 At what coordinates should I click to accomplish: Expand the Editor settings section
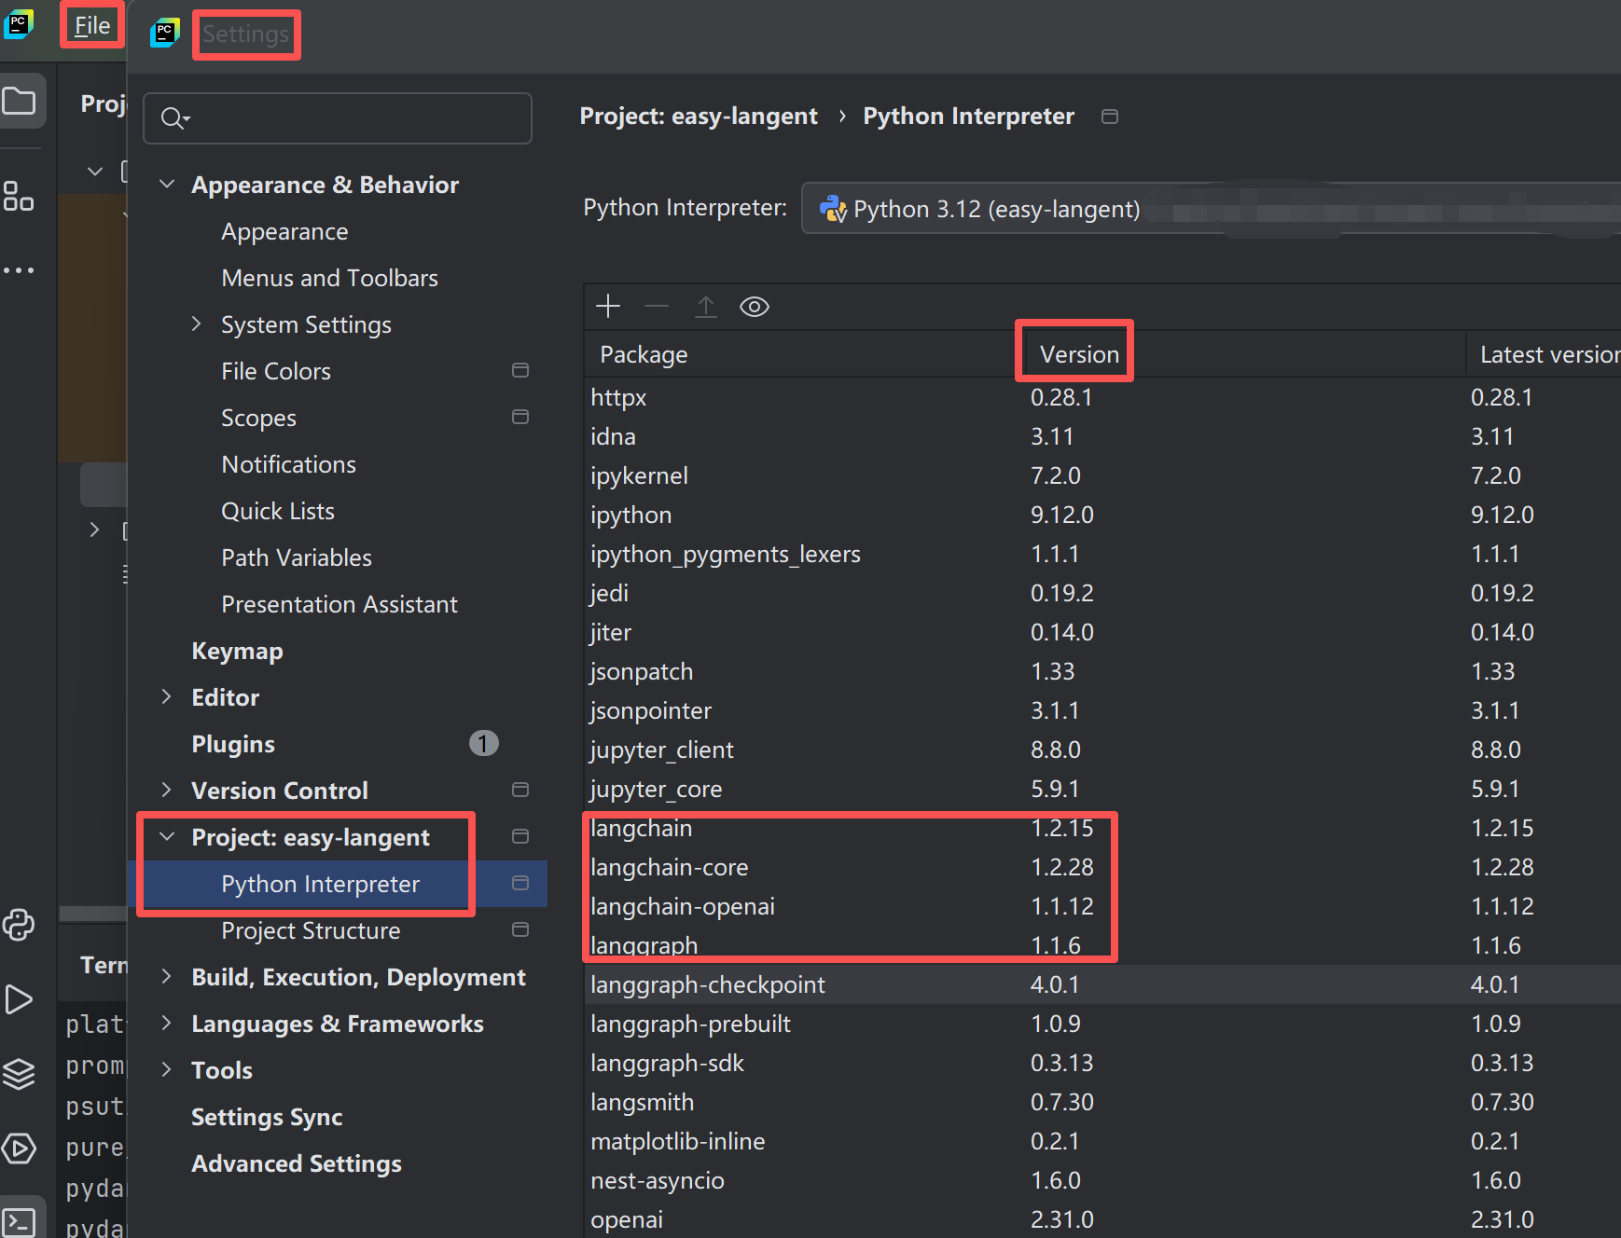[x=167, y=696]
